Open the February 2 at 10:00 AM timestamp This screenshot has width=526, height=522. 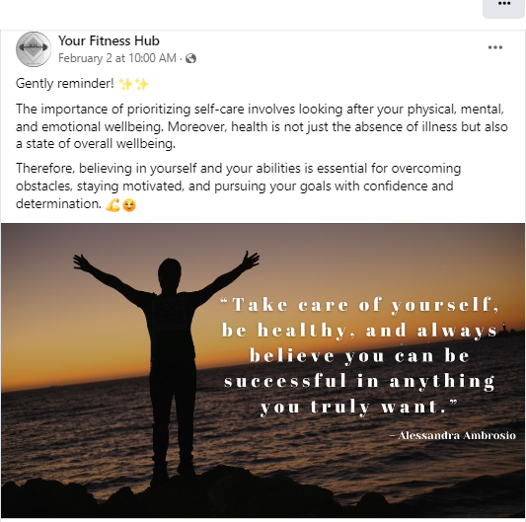click(x=117, y=58)
